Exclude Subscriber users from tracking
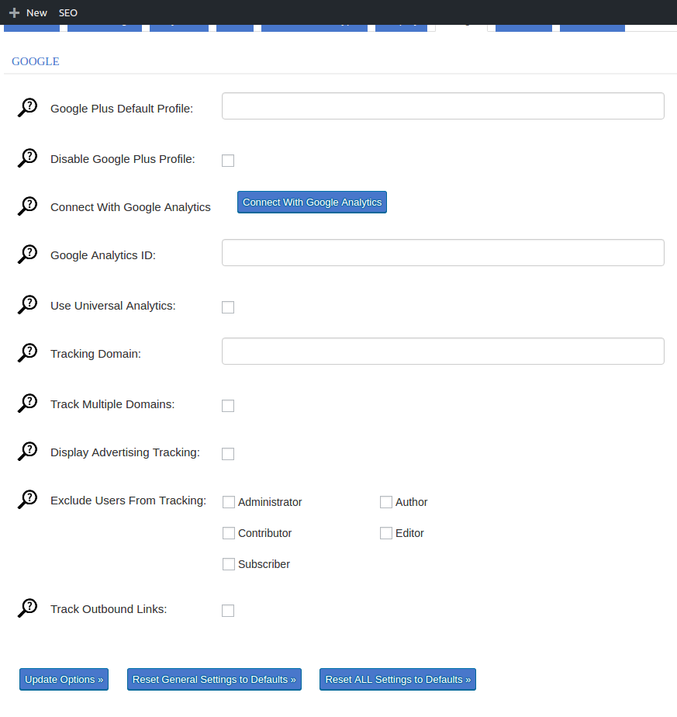Viewport: 677px width, 717px height. 229,564
